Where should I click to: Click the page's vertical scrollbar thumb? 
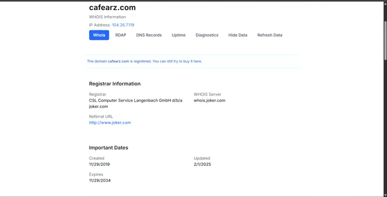(x=385, y=40)
